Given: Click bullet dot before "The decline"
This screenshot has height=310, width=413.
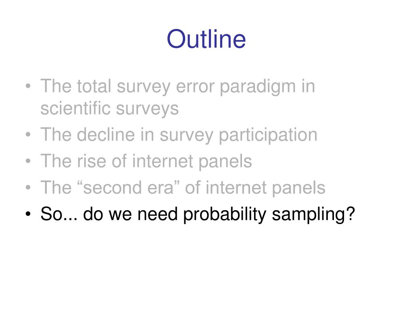Looking at the screenshot, I should (x=28, y=134).
